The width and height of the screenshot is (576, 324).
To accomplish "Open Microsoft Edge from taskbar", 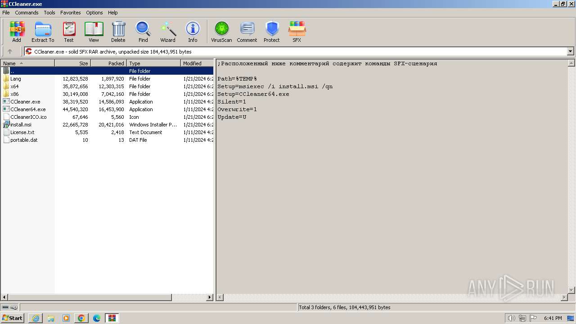I will pos(97,318).
